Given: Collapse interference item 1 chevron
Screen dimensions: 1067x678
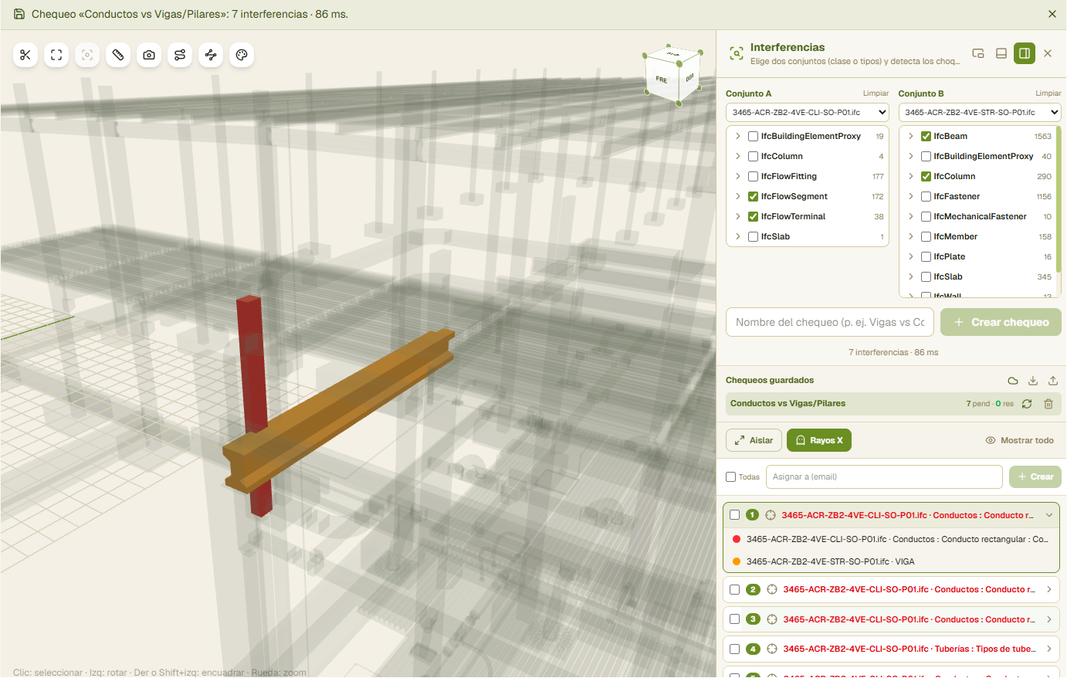Looking at the screenshot, I should tap(1049, 515).
